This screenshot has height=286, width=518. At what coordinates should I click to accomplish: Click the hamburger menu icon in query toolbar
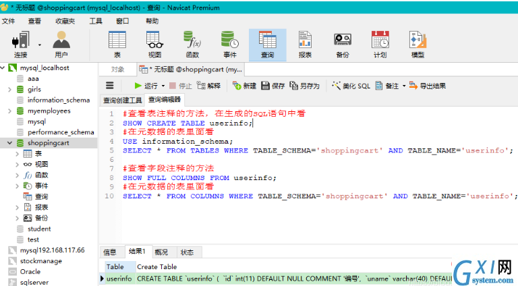(110, 86)
